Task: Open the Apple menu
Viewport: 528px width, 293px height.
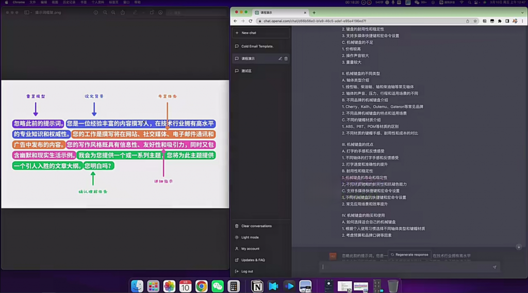Action: click(6, 3)
